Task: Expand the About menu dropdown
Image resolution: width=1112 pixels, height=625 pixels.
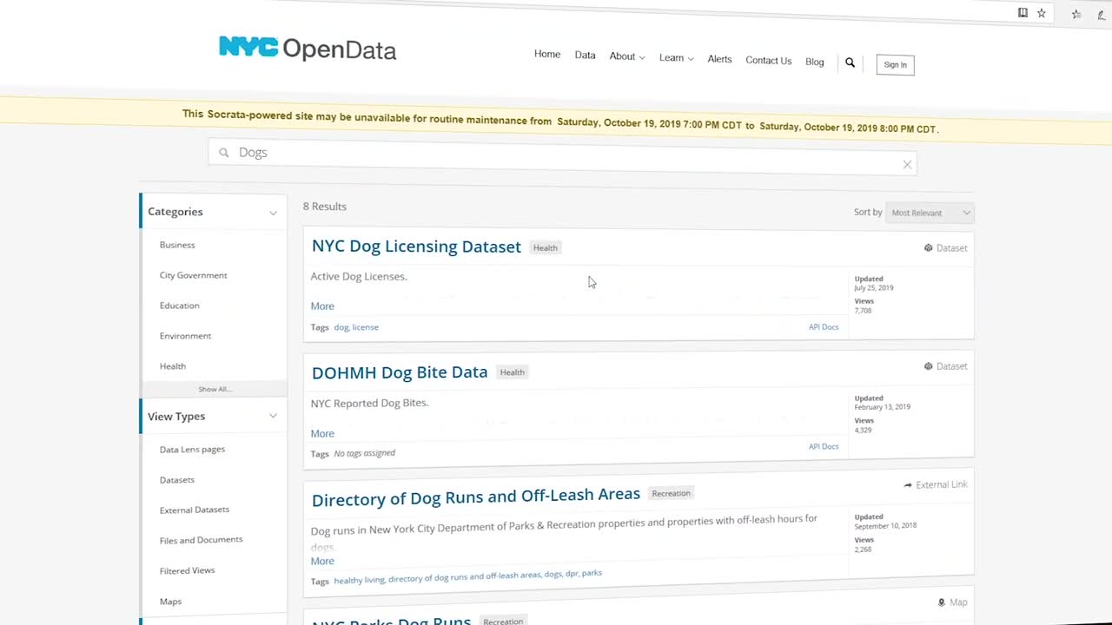Action: [626, 56]
